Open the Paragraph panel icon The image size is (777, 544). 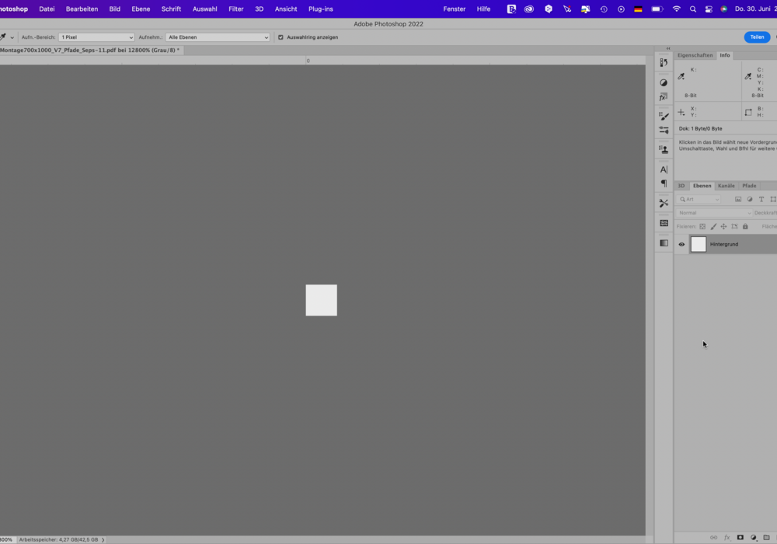click(664, 183)
